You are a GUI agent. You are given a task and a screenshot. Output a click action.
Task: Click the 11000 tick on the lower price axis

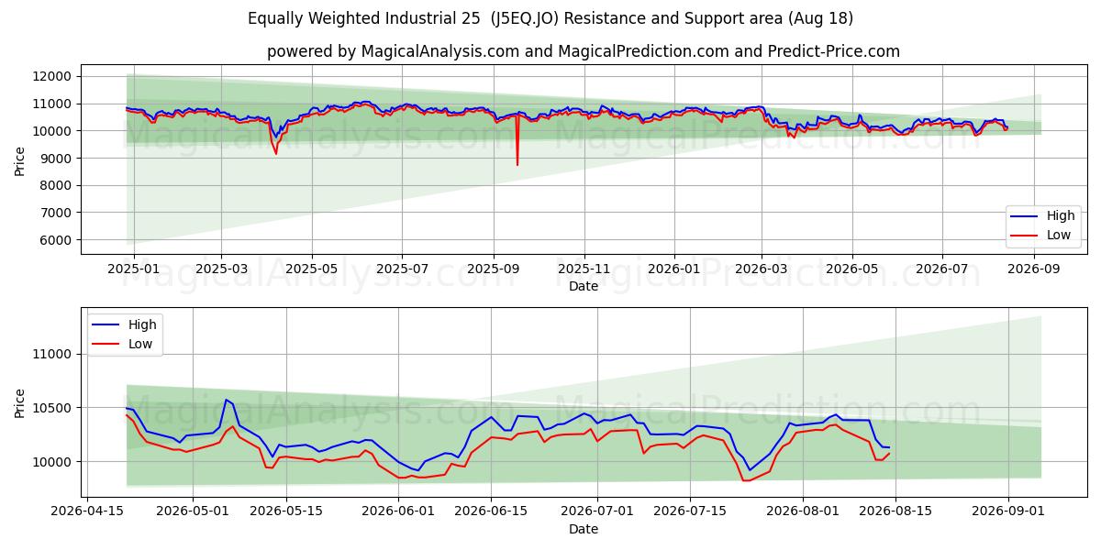pos(53,354)
